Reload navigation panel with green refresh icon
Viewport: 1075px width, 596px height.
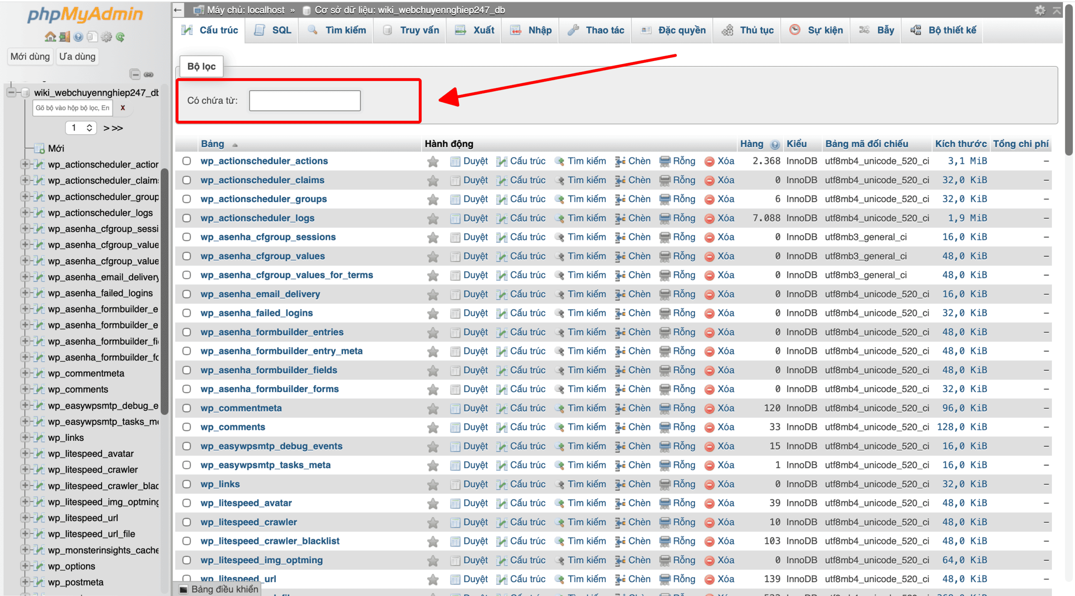click(x=120, y=37)
